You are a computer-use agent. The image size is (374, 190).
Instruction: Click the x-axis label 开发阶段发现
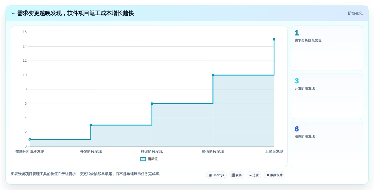[x=91, y=152]
